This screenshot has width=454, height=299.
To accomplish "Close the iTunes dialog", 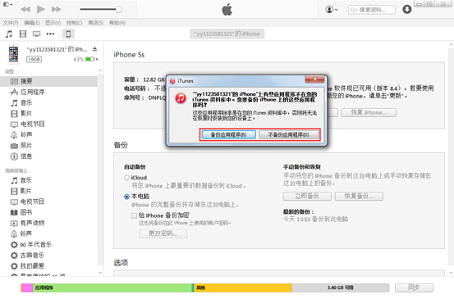I will pyautogui.click(x=314, y=79).
